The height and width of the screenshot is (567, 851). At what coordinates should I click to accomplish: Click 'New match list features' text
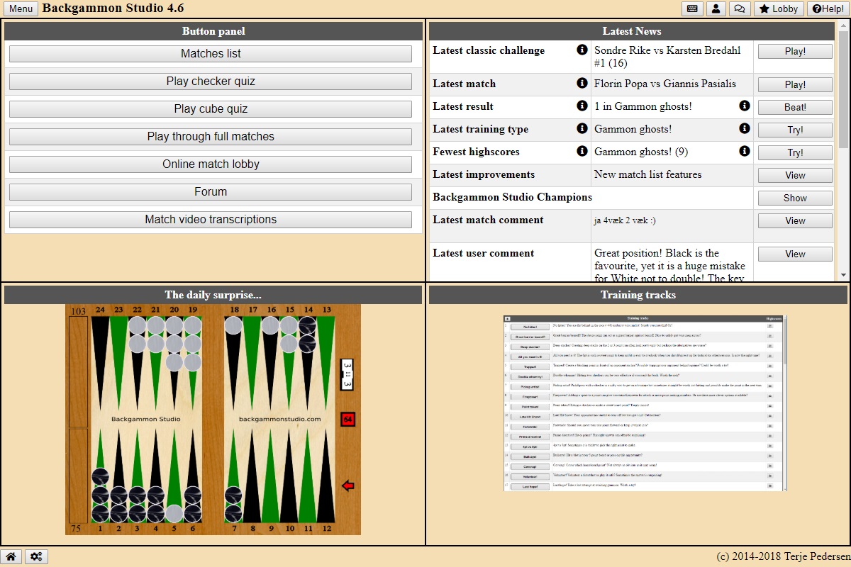coord(648,174)
